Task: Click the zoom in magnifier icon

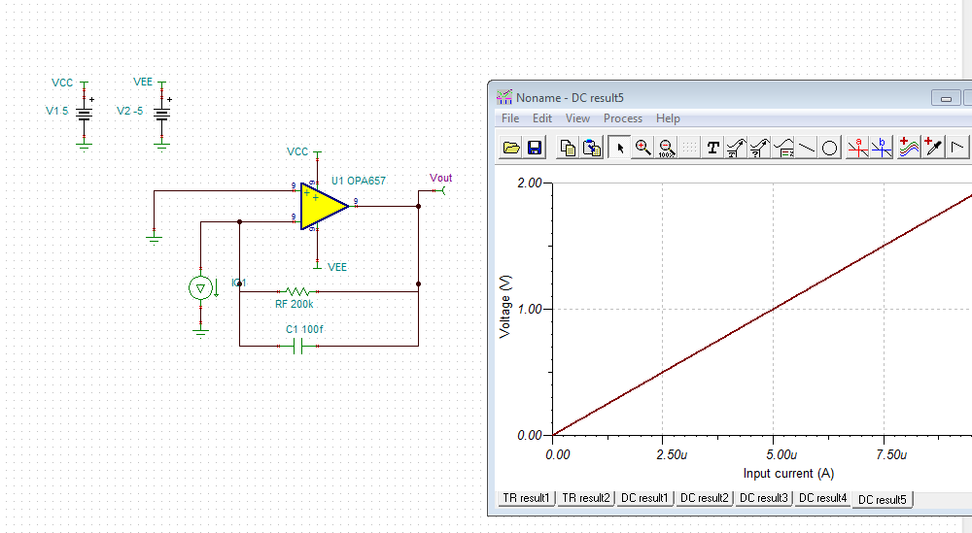Action: click(642, 148)
